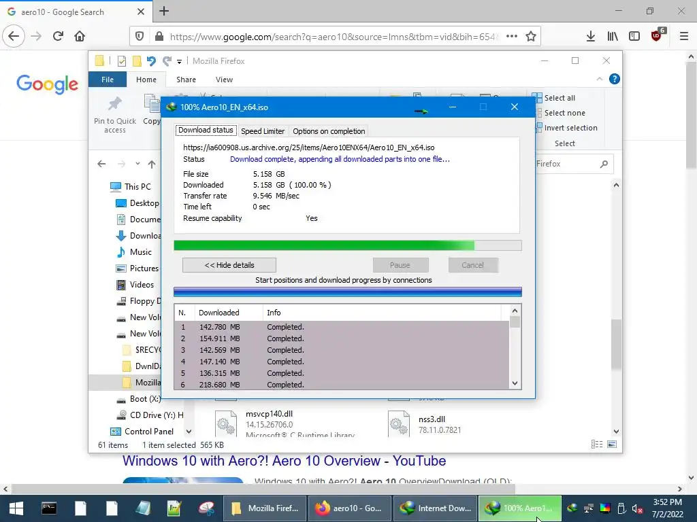697x522 pixels.
Task: Open the Speed Limiter tab
Action: [x=263, y=131]
